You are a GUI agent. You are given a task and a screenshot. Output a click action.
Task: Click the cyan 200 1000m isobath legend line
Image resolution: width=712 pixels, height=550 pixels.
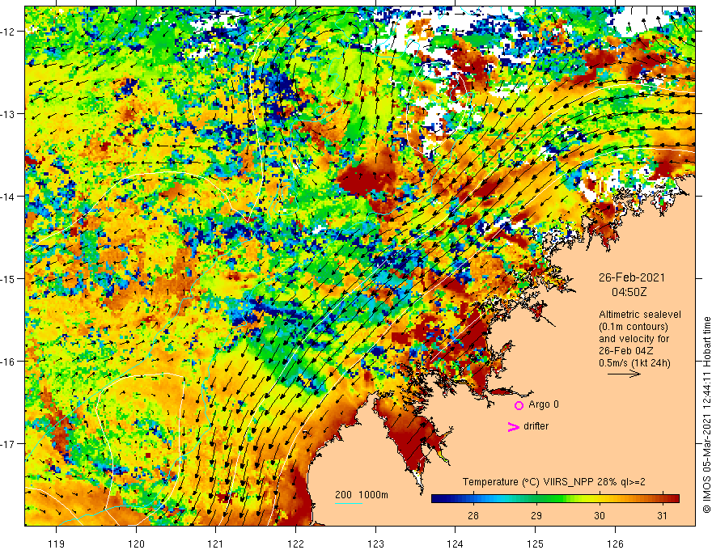tap(349, 503)
